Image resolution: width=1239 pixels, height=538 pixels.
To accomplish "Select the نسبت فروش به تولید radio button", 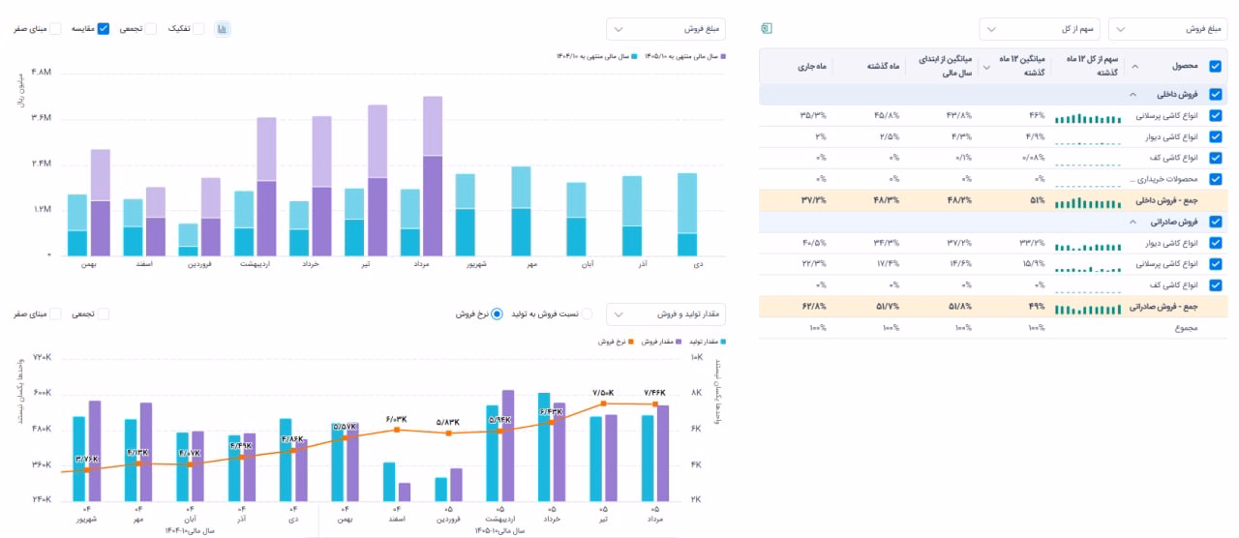I will 586,314.
